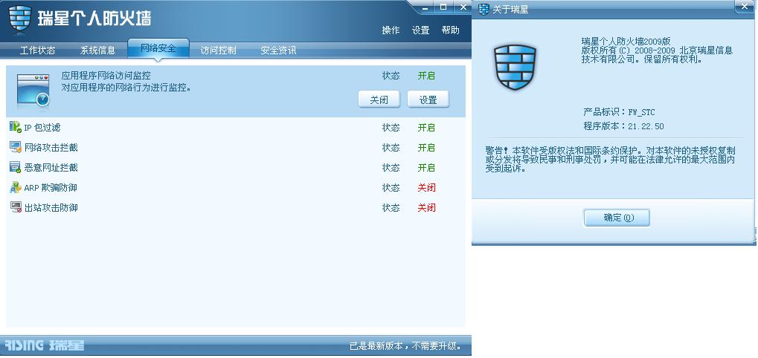Click the small shield icon in 关于瑞星 title bar
The height and width of the screenshot is (358, 758).
pyautogui.click(x=484, y=10)
